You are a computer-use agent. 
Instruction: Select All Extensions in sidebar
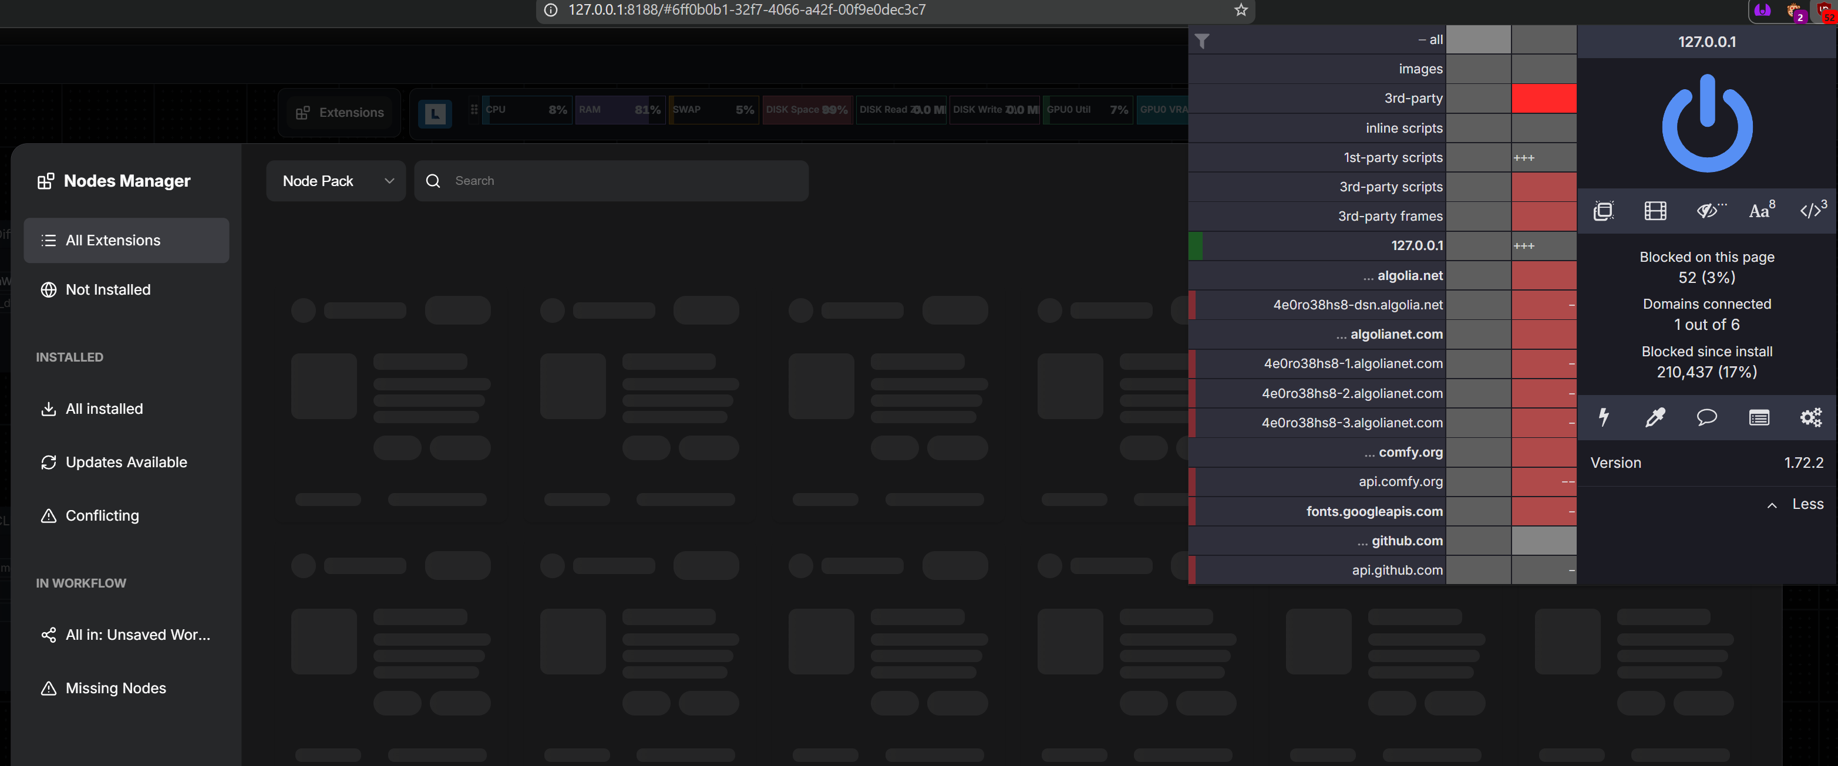[x=126, y=240]
